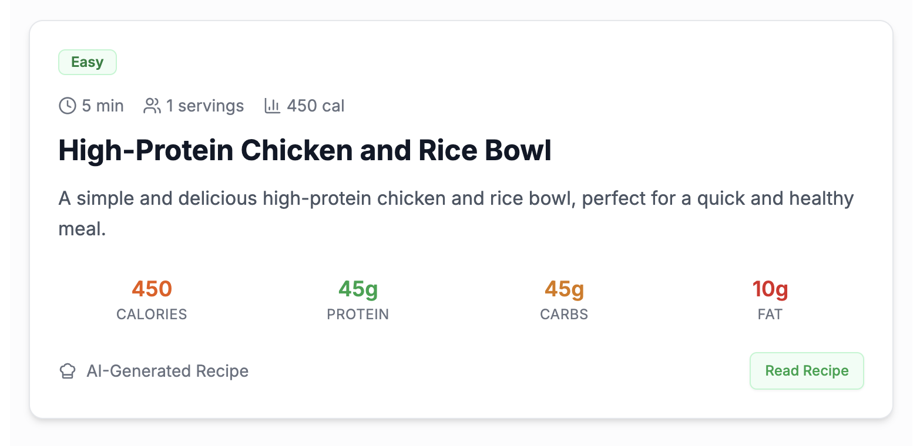This screenshot has height=446, width=920.
Task: Click the recipe description paragraph
Action: pos(456,214)
